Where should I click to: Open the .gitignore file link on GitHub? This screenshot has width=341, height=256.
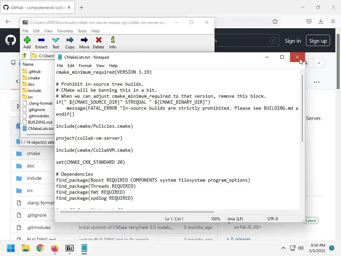point(37,215)
